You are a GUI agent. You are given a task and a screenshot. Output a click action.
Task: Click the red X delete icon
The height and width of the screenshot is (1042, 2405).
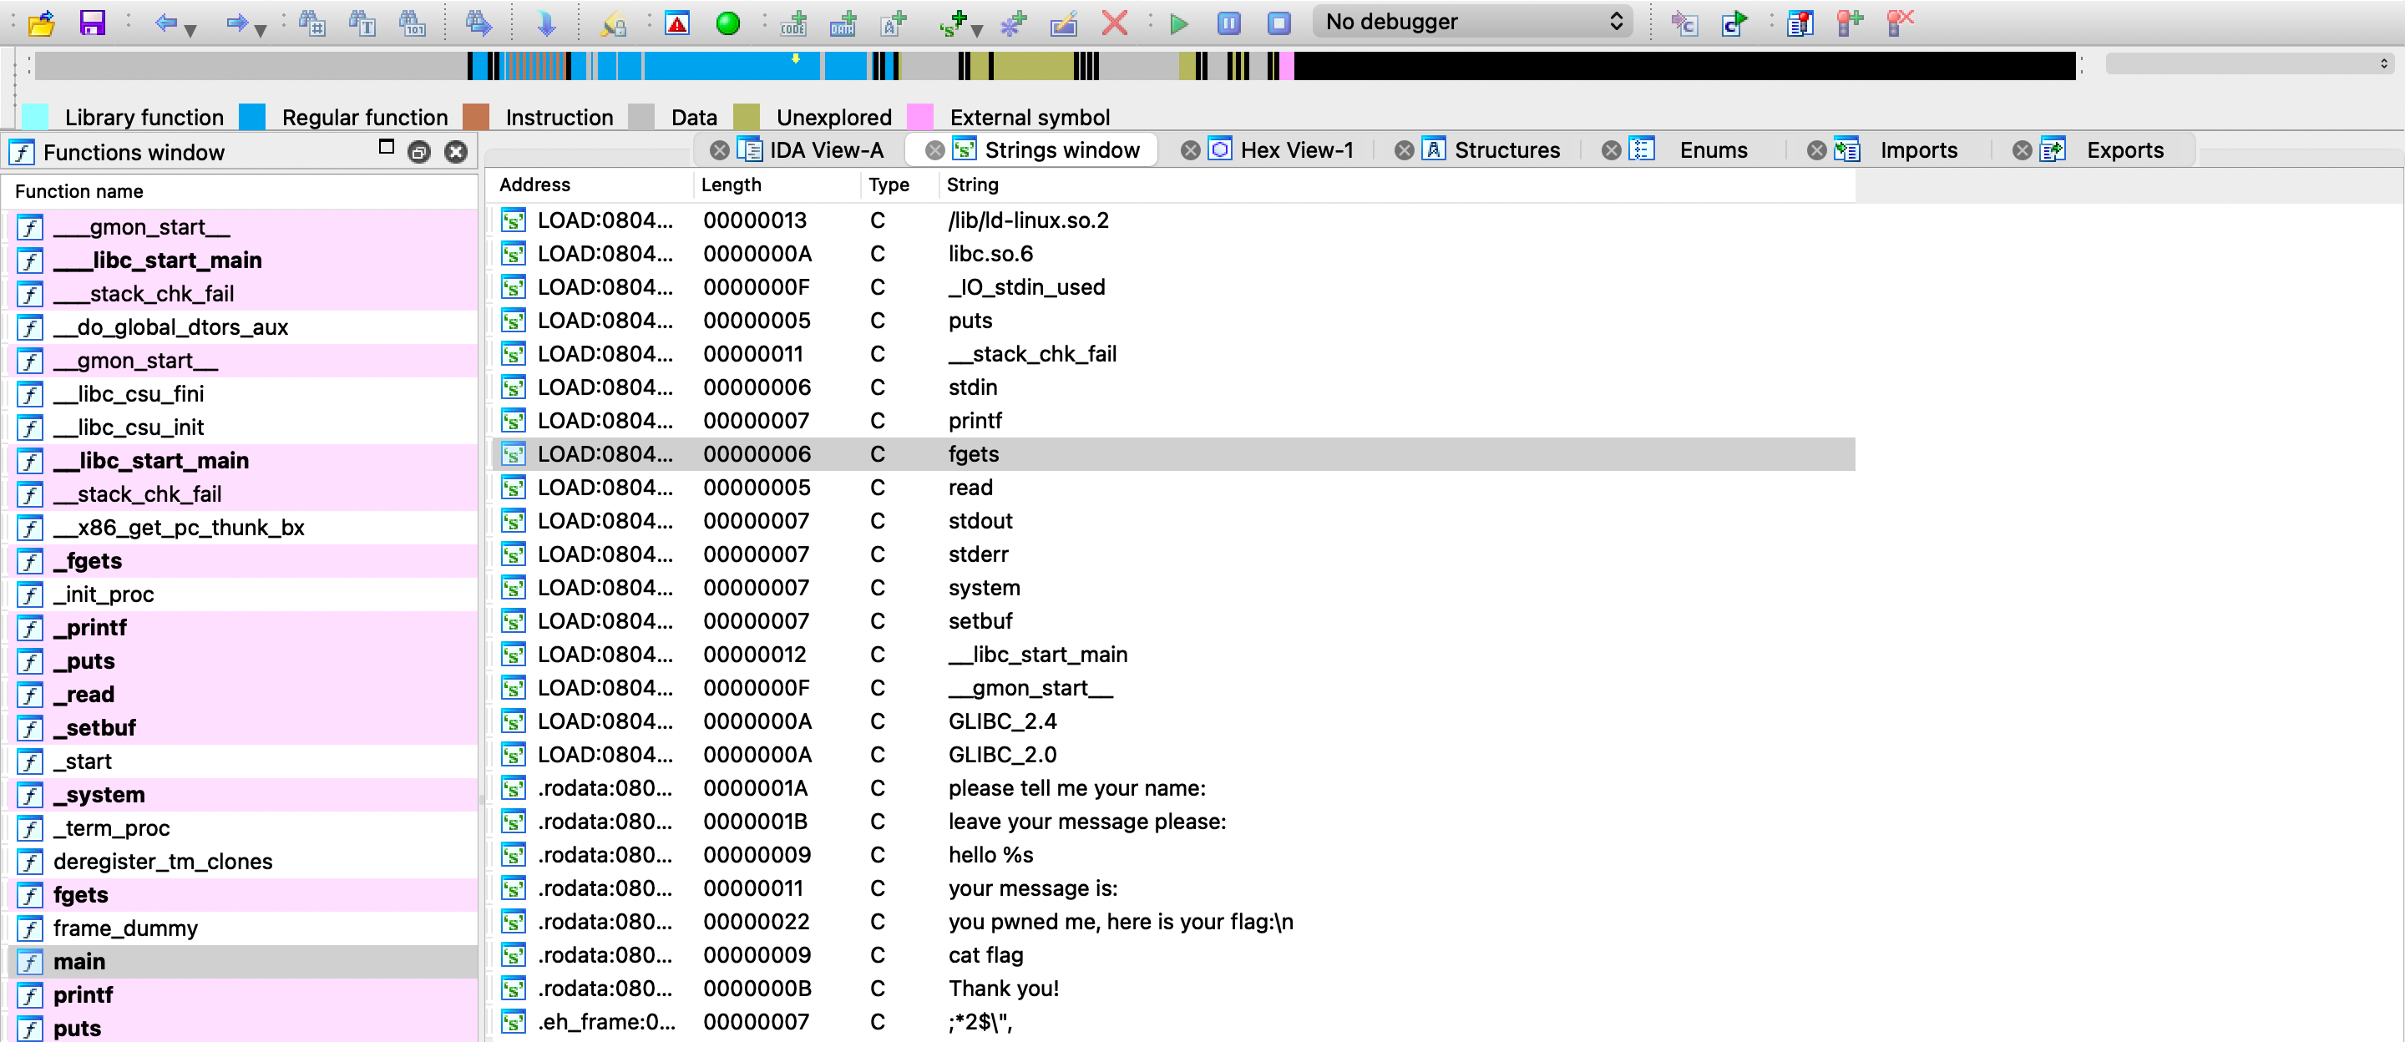1114,23
